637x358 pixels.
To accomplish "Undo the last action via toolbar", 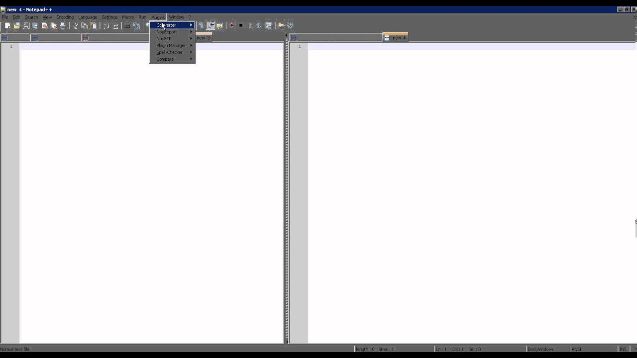I will tap(106, 25).
